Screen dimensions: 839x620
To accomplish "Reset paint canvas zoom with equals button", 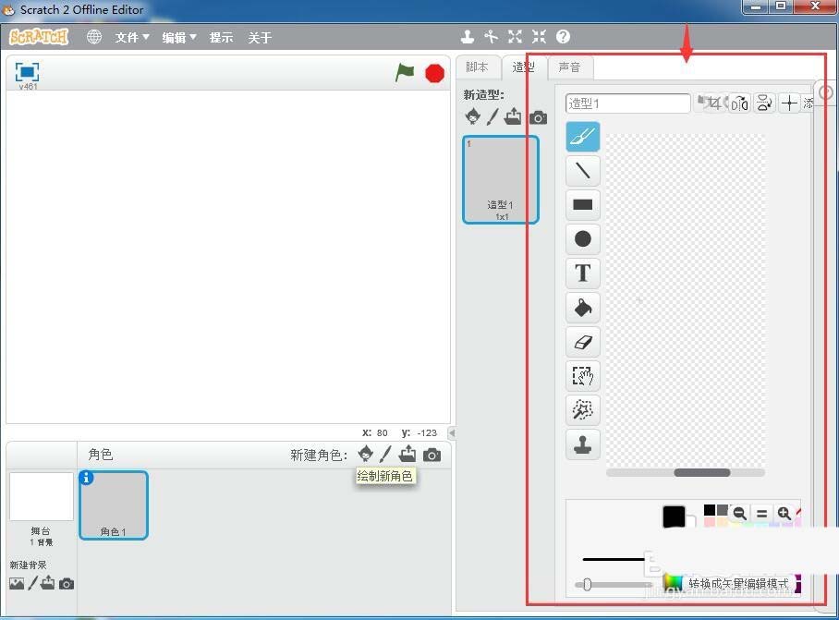I will point(762,514).
